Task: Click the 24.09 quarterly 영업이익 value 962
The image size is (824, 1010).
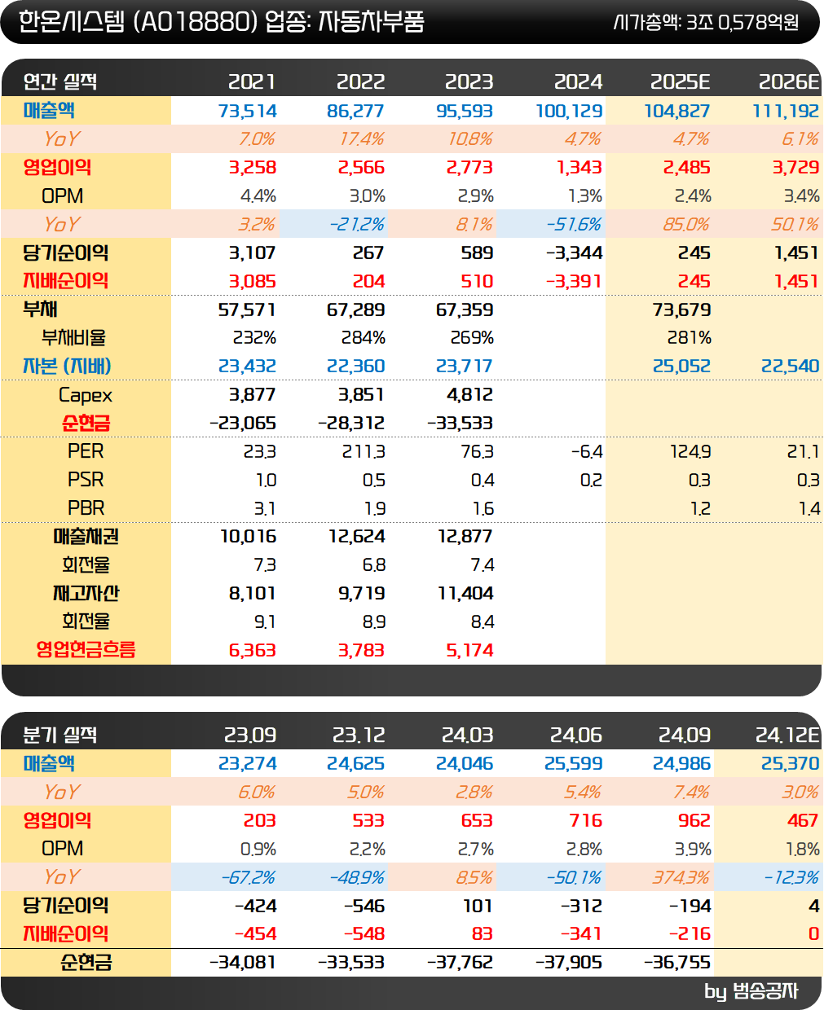Action: 695,820
